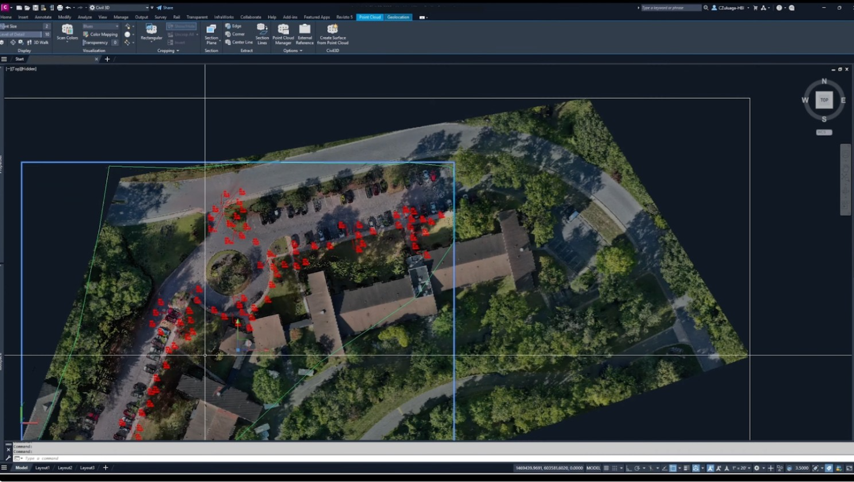
Task: Select the Rectangular crop tool
Action: tap(152, 30)
